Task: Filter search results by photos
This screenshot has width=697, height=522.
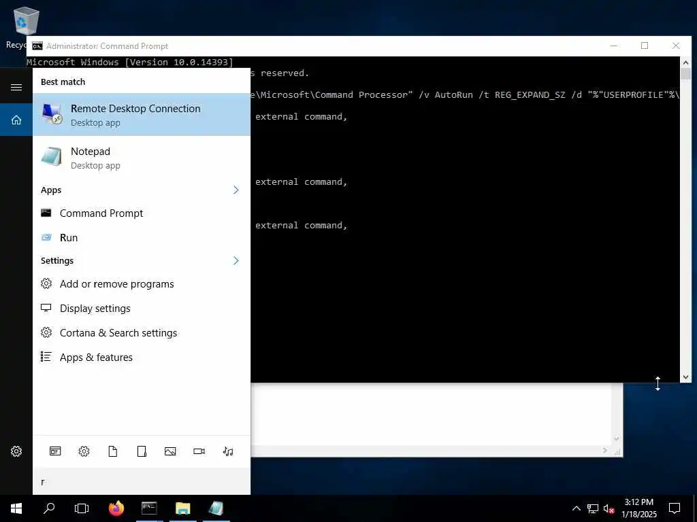Action: point(170,451)
